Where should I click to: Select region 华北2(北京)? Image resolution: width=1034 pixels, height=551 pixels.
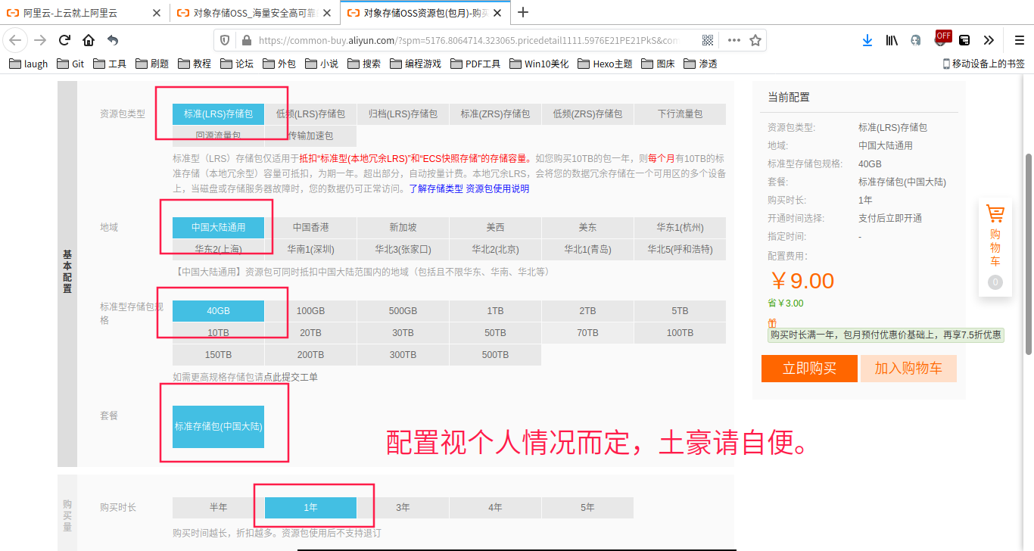tap(495, 249)
